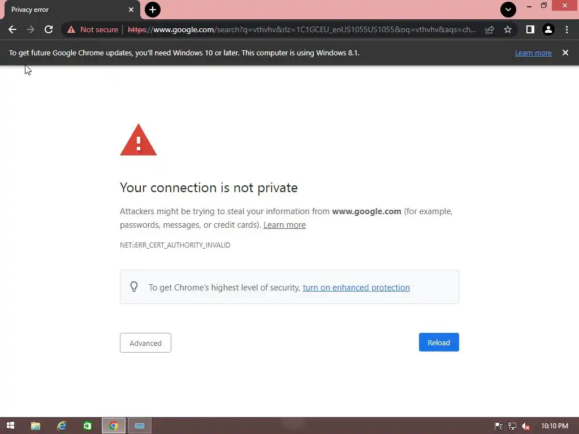Click the blue Reload button

tap(439, 342)
